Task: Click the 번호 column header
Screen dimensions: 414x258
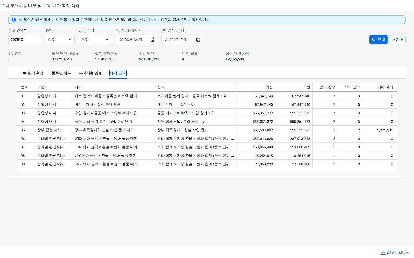Action: pyautogui.click(x=26, y=87)
